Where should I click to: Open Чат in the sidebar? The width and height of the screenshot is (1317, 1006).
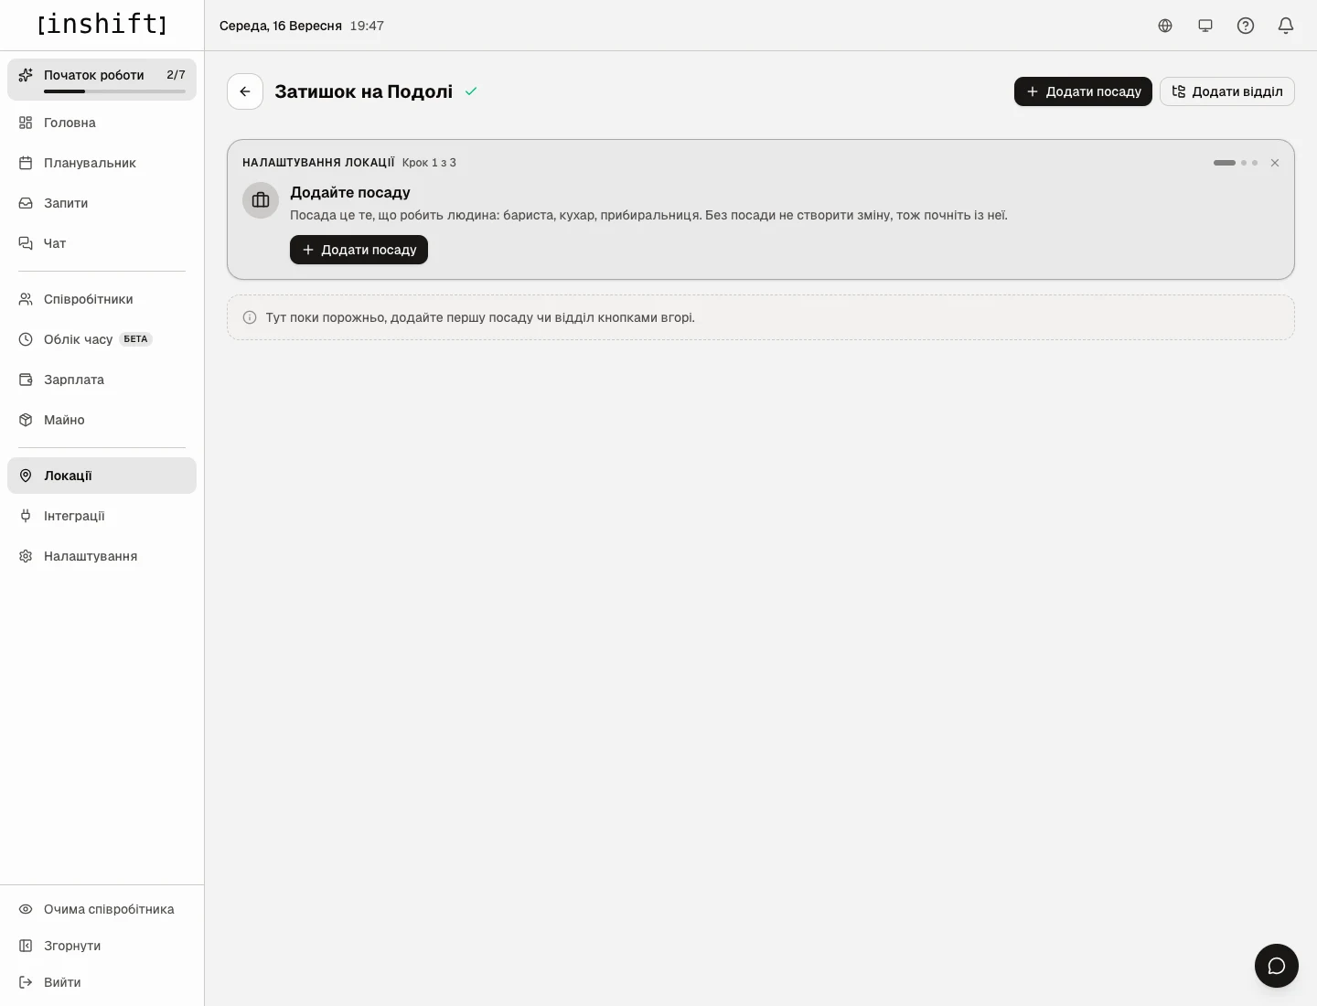pos(102,243)
